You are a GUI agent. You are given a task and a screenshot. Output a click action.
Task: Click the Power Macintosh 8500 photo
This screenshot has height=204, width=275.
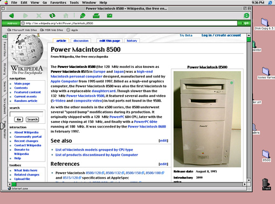pos(207,119)
